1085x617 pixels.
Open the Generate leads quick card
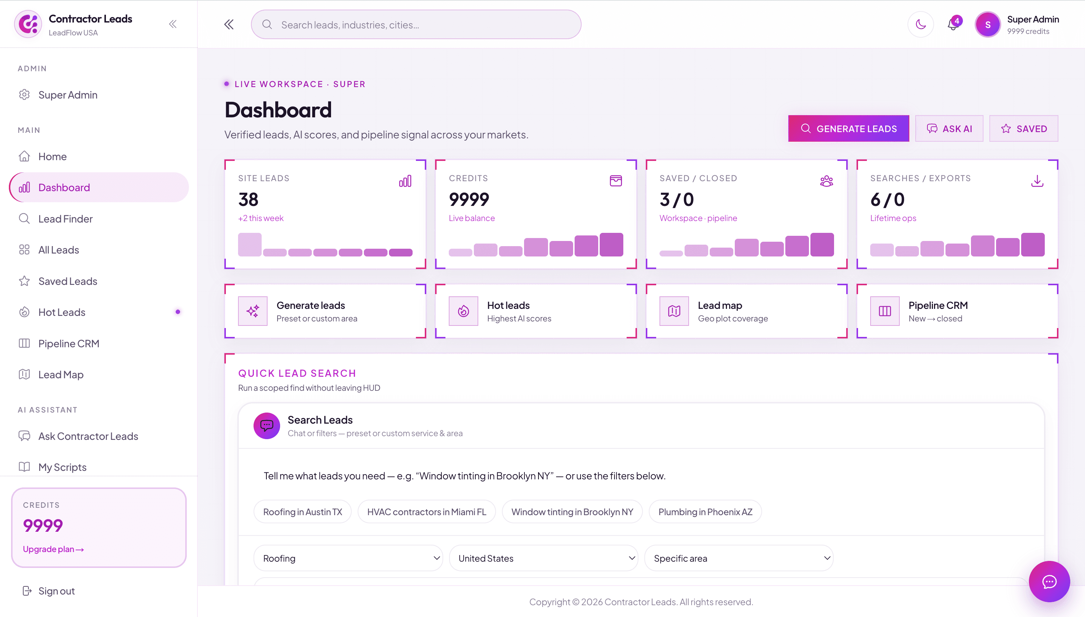[x=325, y=311]
